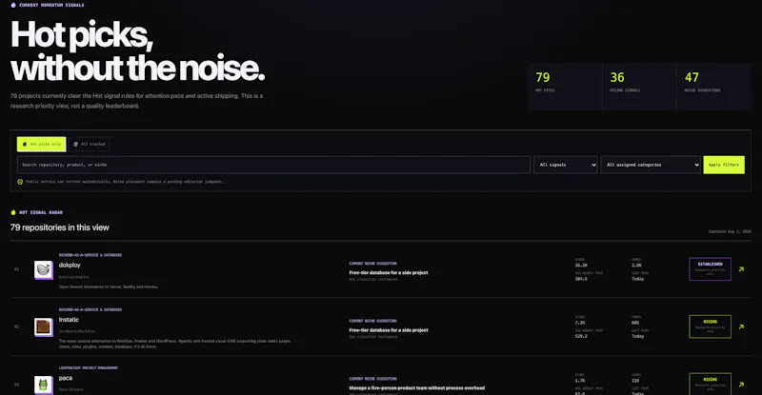Click the Captured date text
The image size is (762, 395).
730,231
